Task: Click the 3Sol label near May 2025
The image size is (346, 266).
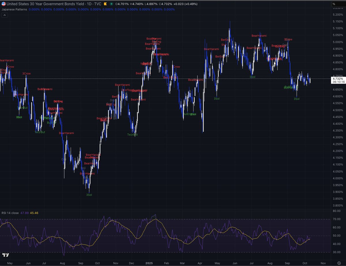Action: pos(217,99)
